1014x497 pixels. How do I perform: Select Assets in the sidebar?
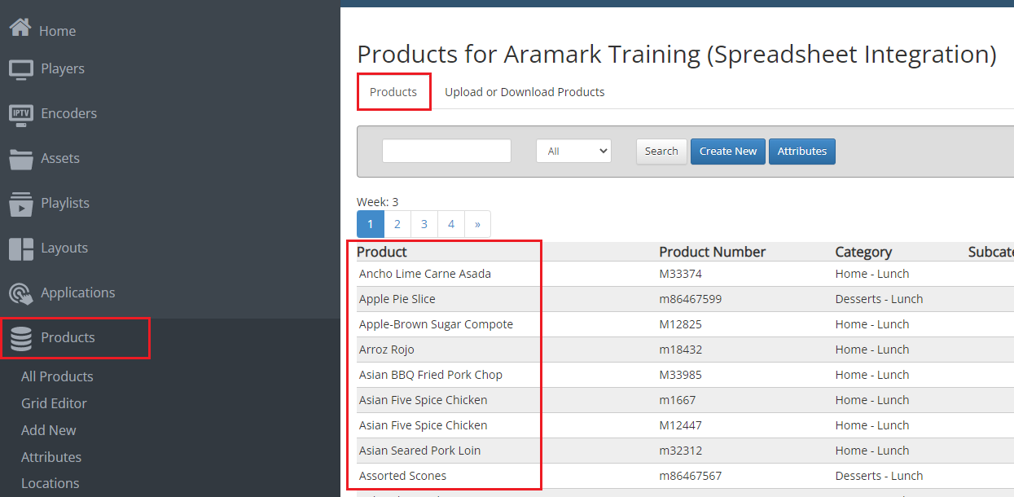[x=60, y=158]
